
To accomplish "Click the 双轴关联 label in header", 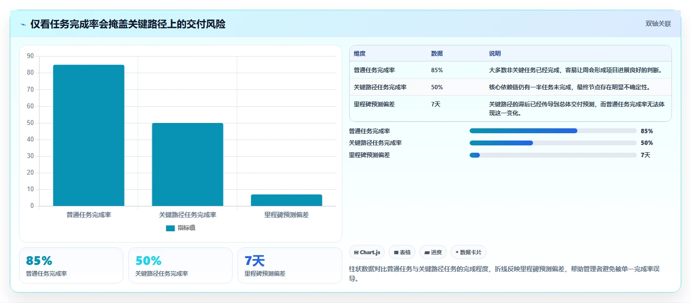I will [x=658, y=23].
